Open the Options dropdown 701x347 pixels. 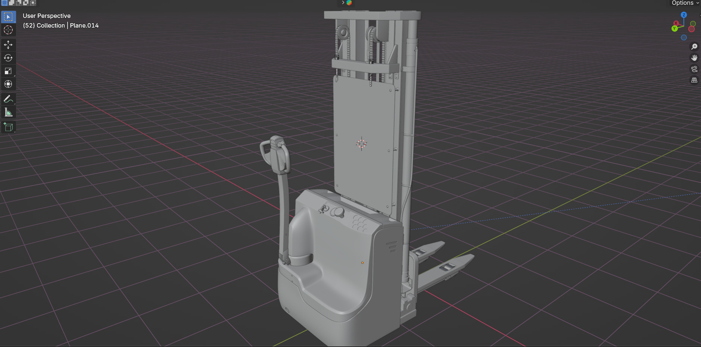tap(685, 3)
